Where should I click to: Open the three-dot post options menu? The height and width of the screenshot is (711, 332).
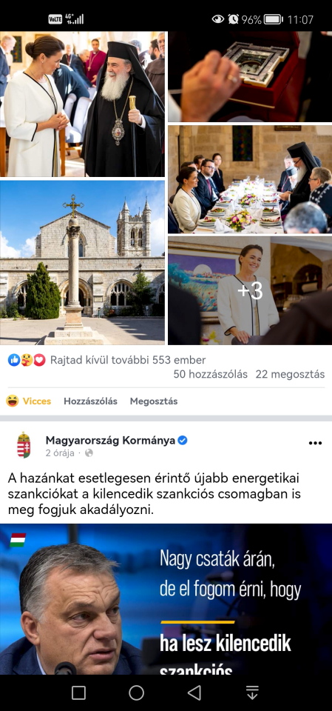[315, 443]
